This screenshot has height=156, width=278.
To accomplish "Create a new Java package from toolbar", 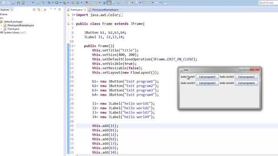I will tap(73, 3).
